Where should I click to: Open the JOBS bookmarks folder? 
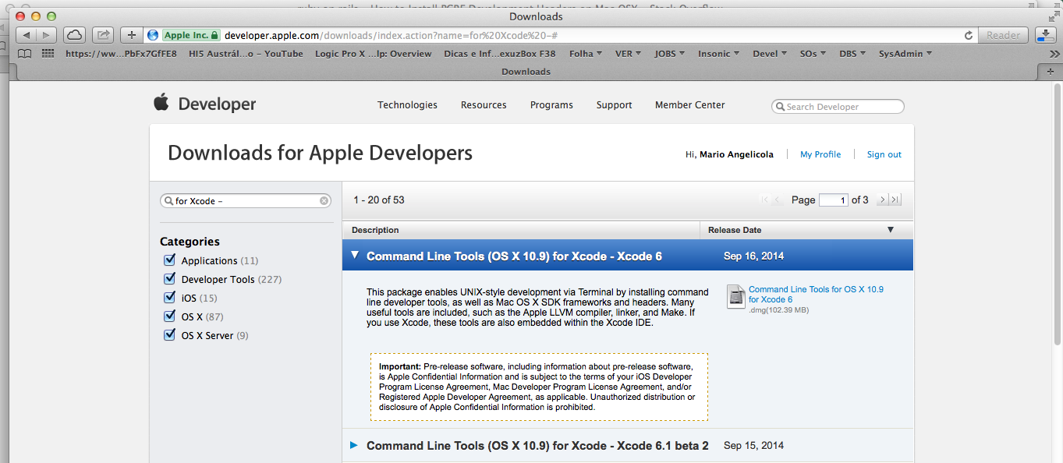[x=670, y=54]
